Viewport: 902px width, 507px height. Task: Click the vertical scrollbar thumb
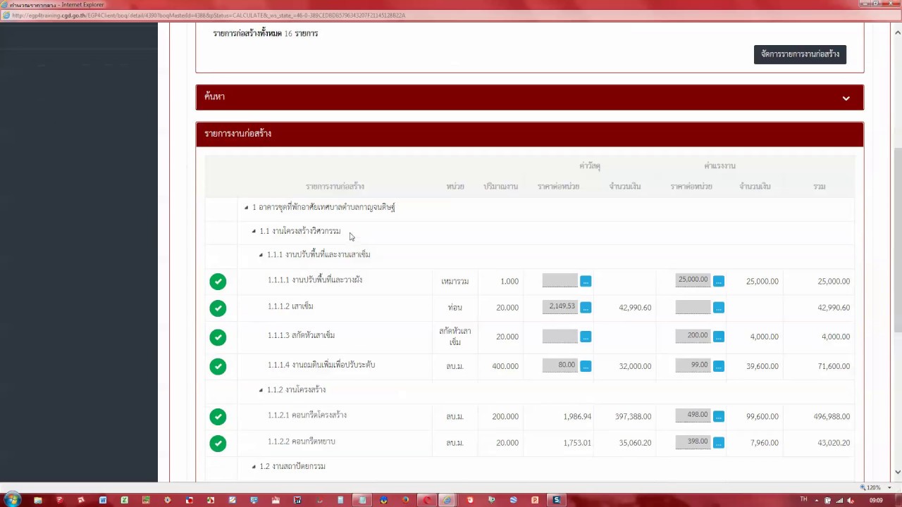click(897, 239)
